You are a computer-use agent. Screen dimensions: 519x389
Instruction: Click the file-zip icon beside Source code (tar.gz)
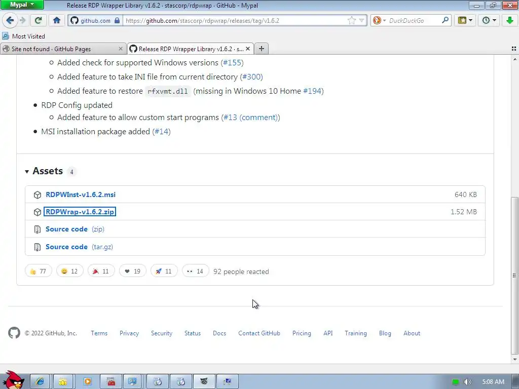click(38, 247)
